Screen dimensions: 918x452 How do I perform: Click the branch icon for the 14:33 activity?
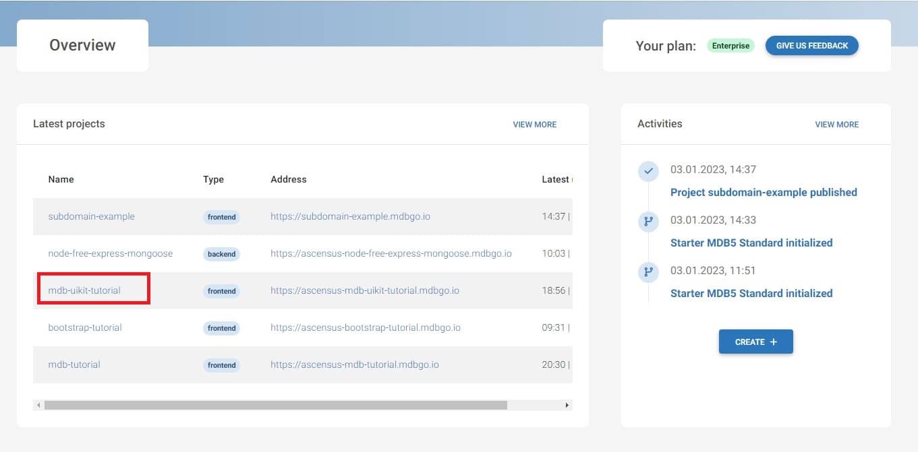648,222
